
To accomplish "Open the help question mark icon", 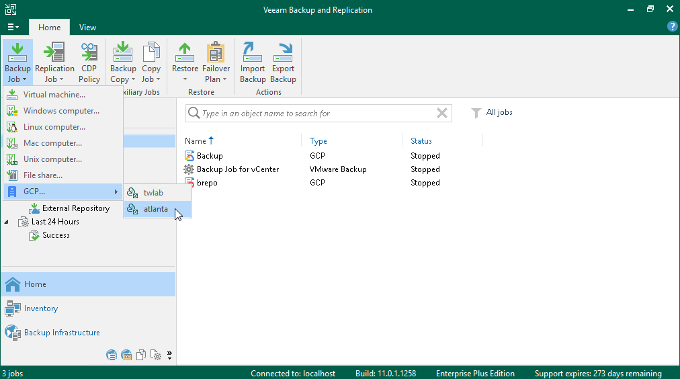I will (672, 26).
